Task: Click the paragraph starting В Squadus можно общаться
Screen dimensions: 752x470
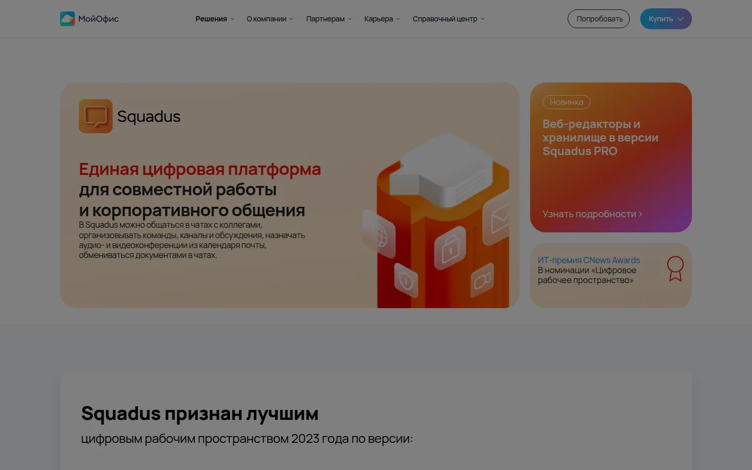Action: pos(192,240)
